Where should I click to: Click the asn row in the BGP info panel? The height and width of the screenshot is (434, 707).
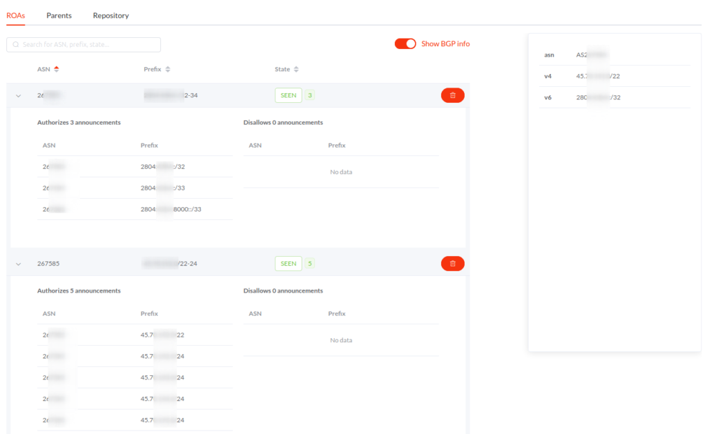pos(594,55)
